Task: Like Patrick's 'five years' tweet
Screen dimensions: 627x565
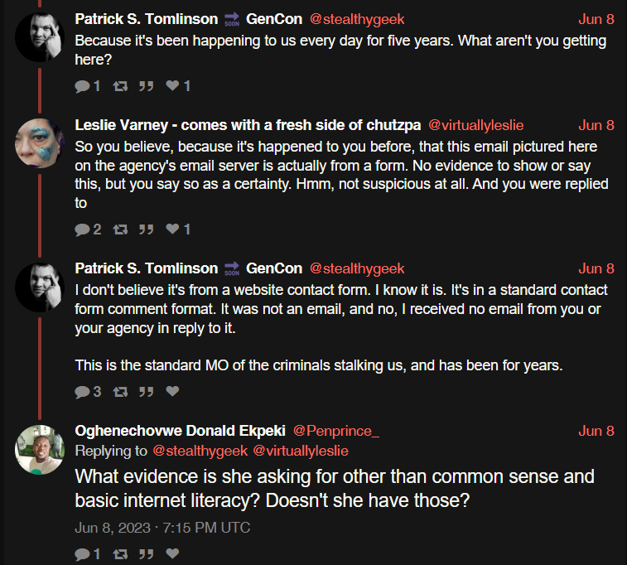Action: coord(178,86)
